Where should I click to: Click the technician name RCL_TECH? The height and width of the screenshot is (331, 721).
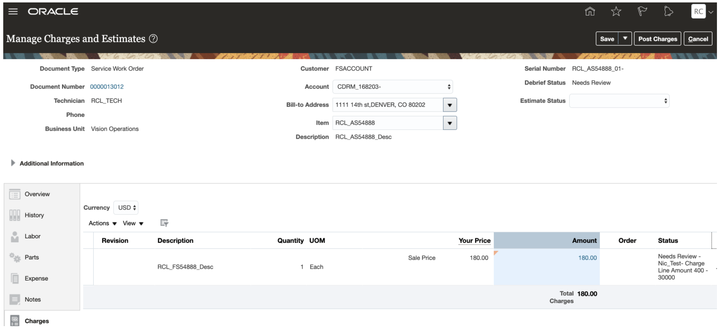point(107,101)
